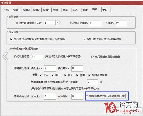
Task: Close the 系统设置 dialog
Action: (142, 2)
